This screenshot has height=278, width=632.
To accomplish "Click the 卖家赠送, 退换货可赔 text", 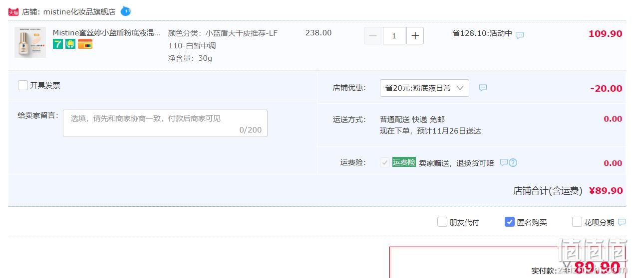I will [456, 163].
